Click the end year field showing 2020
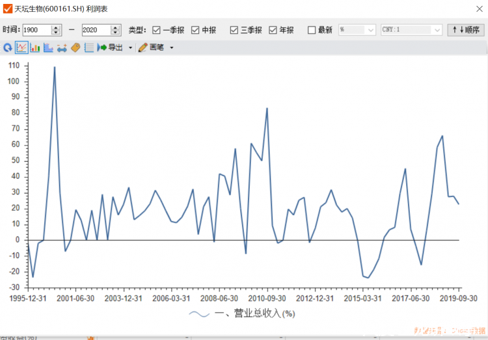This screenshot has width=488, height=340. coord(96,30)
